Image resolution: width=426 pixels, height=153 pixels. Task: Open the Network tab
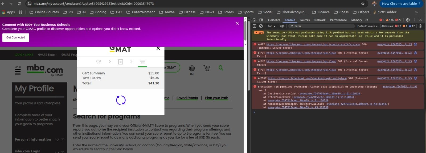pyautogui.click(x=320, y=20)
